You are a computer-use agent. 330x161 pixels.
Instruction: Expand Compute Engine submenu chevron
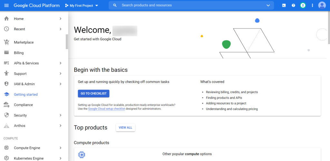61,148
